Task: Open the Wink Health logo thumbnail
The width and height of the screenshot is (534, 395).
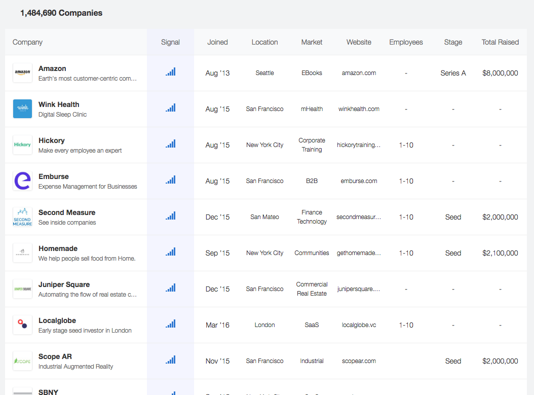Action: [22, 109]
